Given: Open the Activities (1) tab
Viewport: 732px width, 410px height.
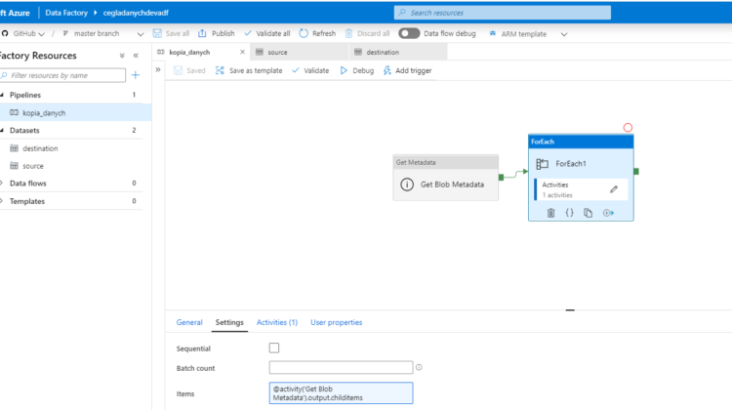Looking at the screenshot, I should 276,322.
